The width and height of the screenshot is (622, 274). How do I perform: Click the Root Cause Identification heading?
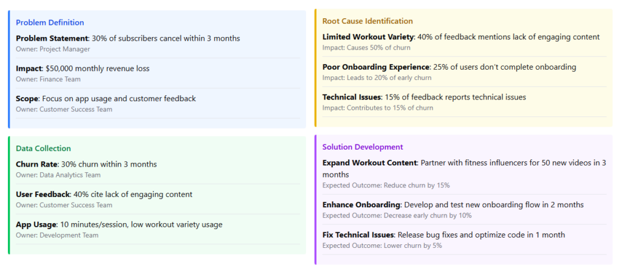coord(367,21)
